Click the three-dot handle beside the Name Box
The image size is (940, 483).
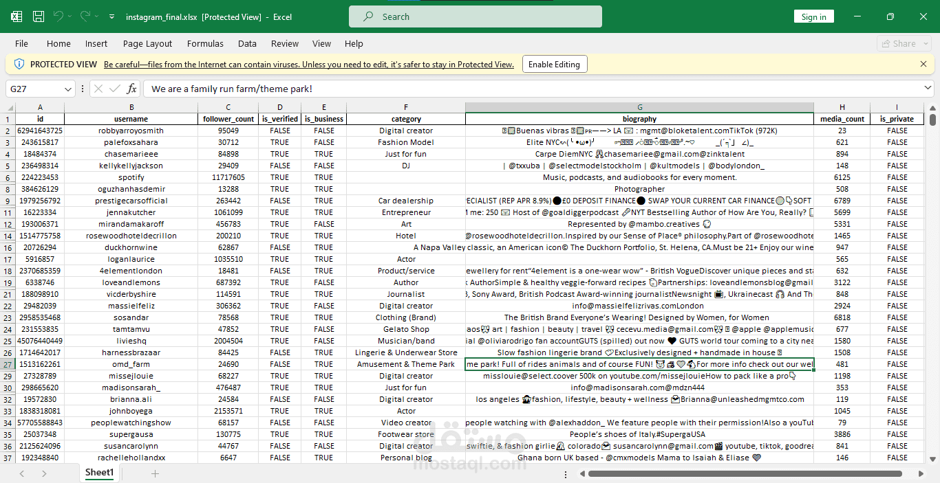pos(83,89)
